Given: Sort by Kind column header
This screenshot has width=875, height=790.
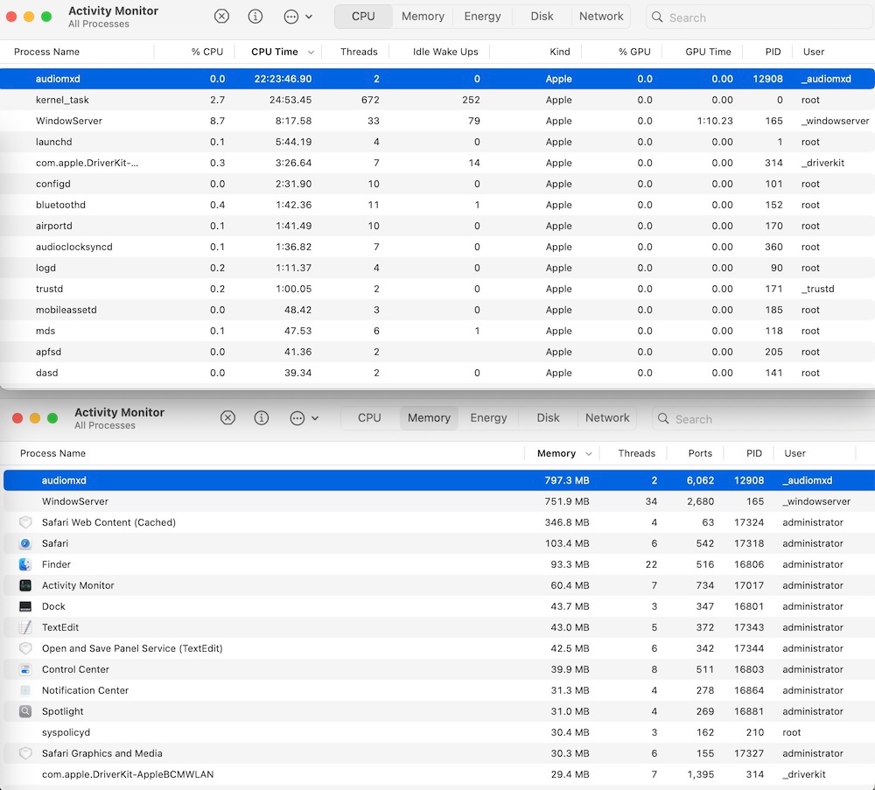Looking at the screenshot, I should tap(535, 52).
